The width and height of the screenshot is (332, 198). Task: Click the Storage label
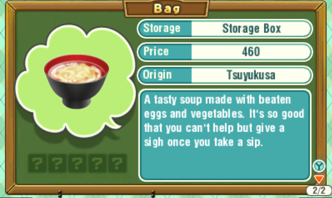click(162, 28)
